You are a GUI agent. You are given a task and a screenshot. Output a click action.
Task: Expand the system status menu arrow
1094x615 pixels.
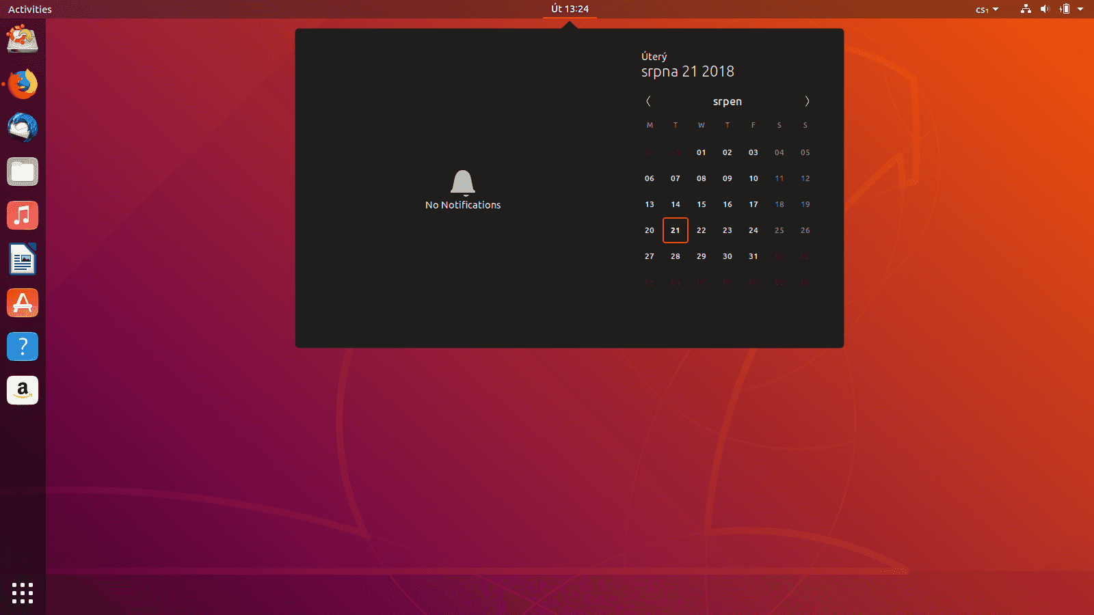point(1081,9)
